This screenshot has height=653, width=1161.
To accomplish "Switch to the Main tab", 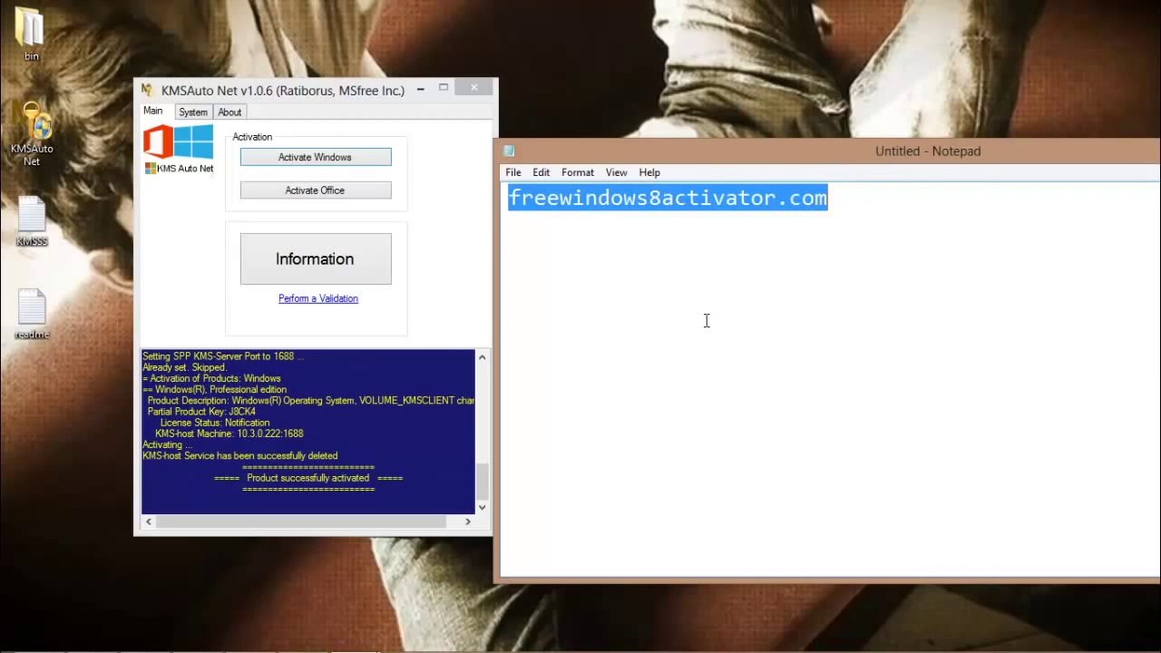I will click(x=152, y=112).
